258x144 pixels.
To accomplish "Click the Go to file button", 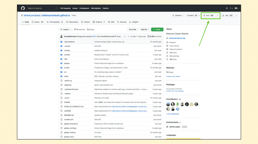I will pyautogui.click(x=132, y=29).
